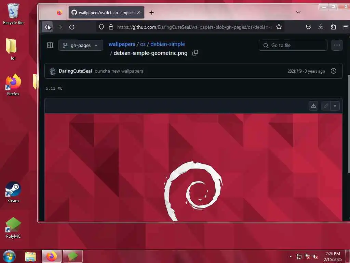Select the Steam desktop shortcut
This screenshot has width=350, height=263.
(x=13, y=192)
